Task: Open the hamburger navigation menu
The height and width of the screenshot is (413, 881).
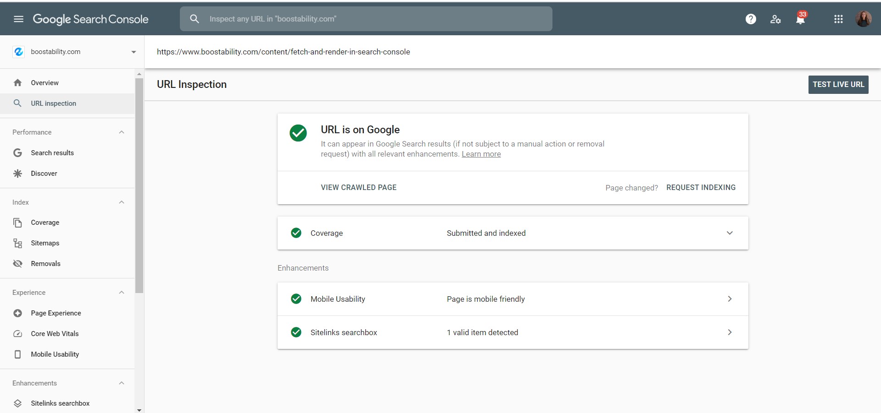Action: (18, 19)
